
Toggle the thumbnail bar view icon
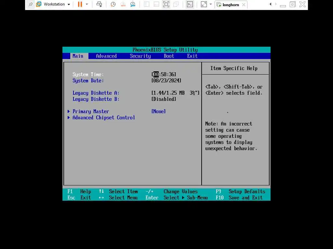(156, 4)
